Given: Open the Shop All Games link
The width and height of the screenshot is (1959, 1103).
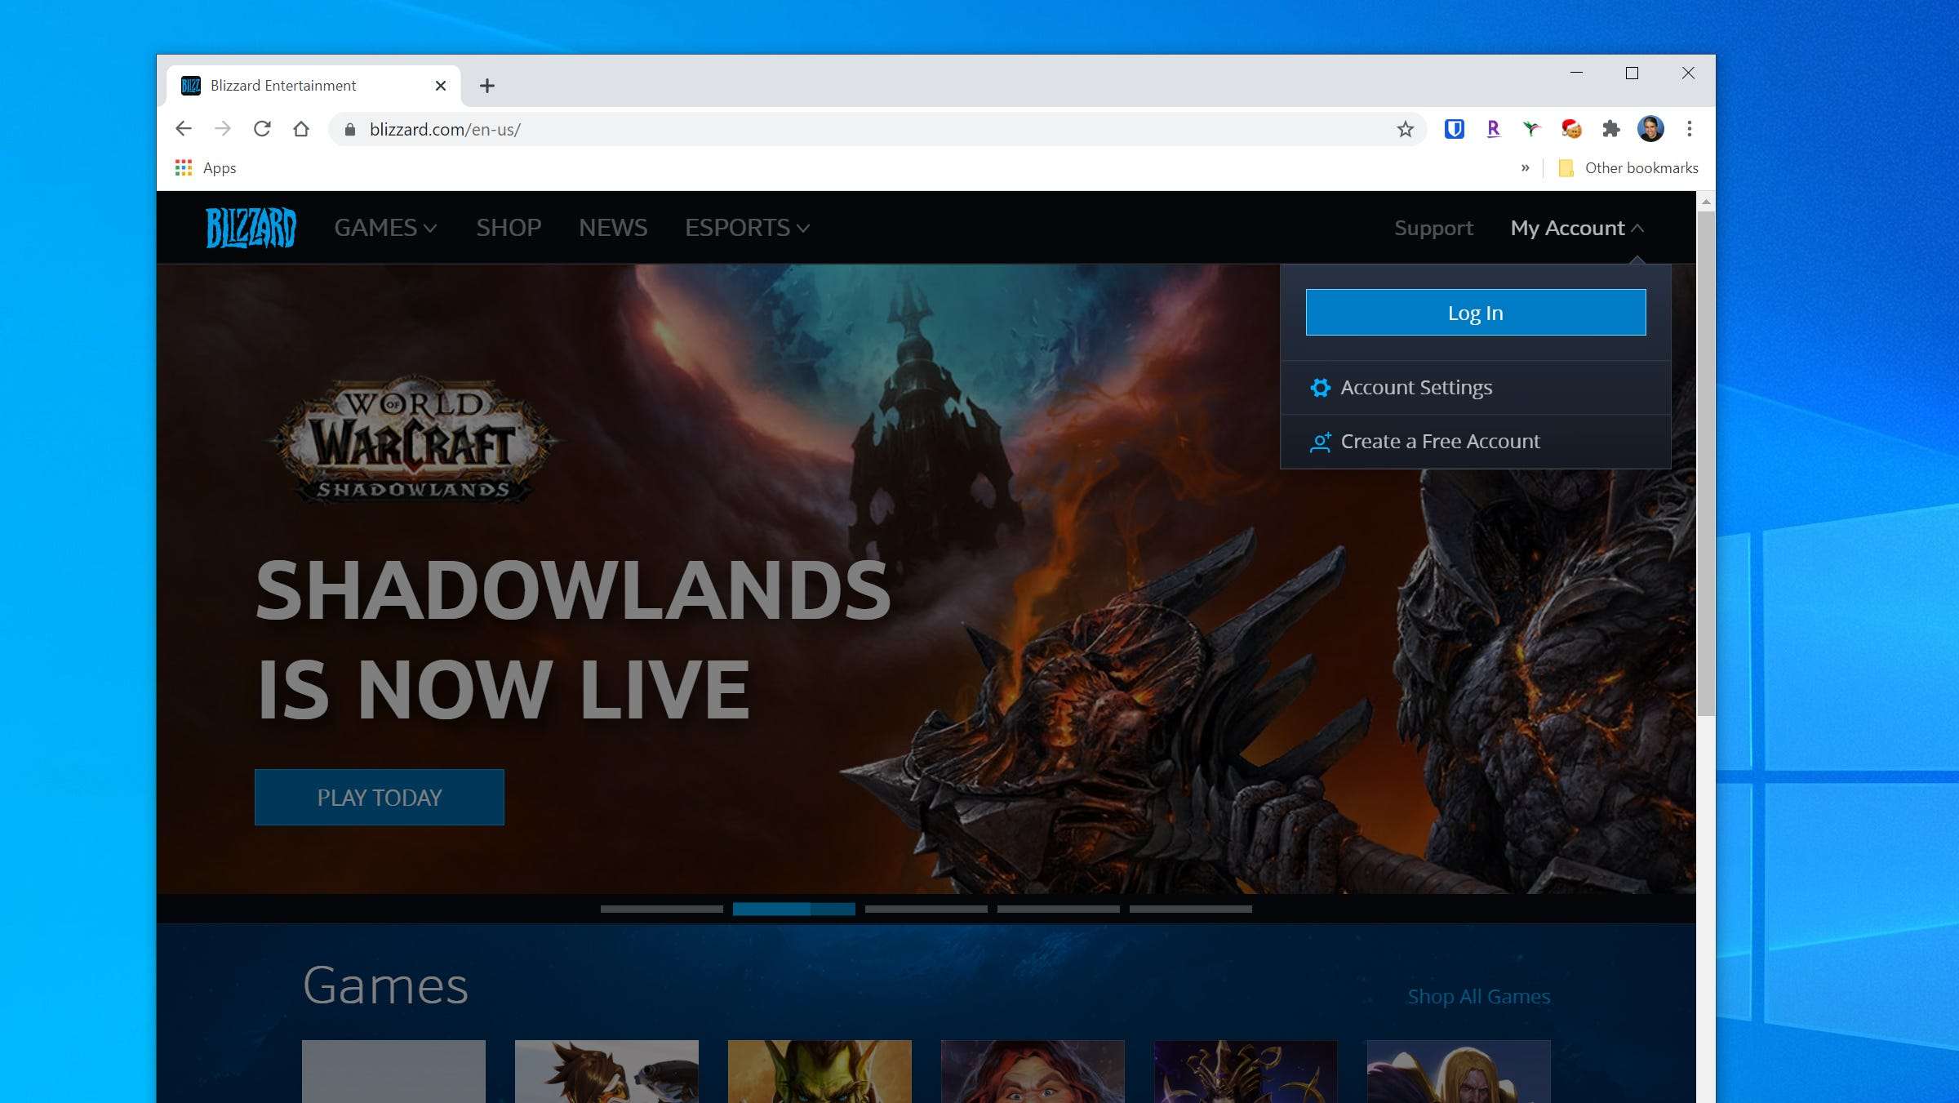Looking at the screenshot, I should [x=1479, y=997].
